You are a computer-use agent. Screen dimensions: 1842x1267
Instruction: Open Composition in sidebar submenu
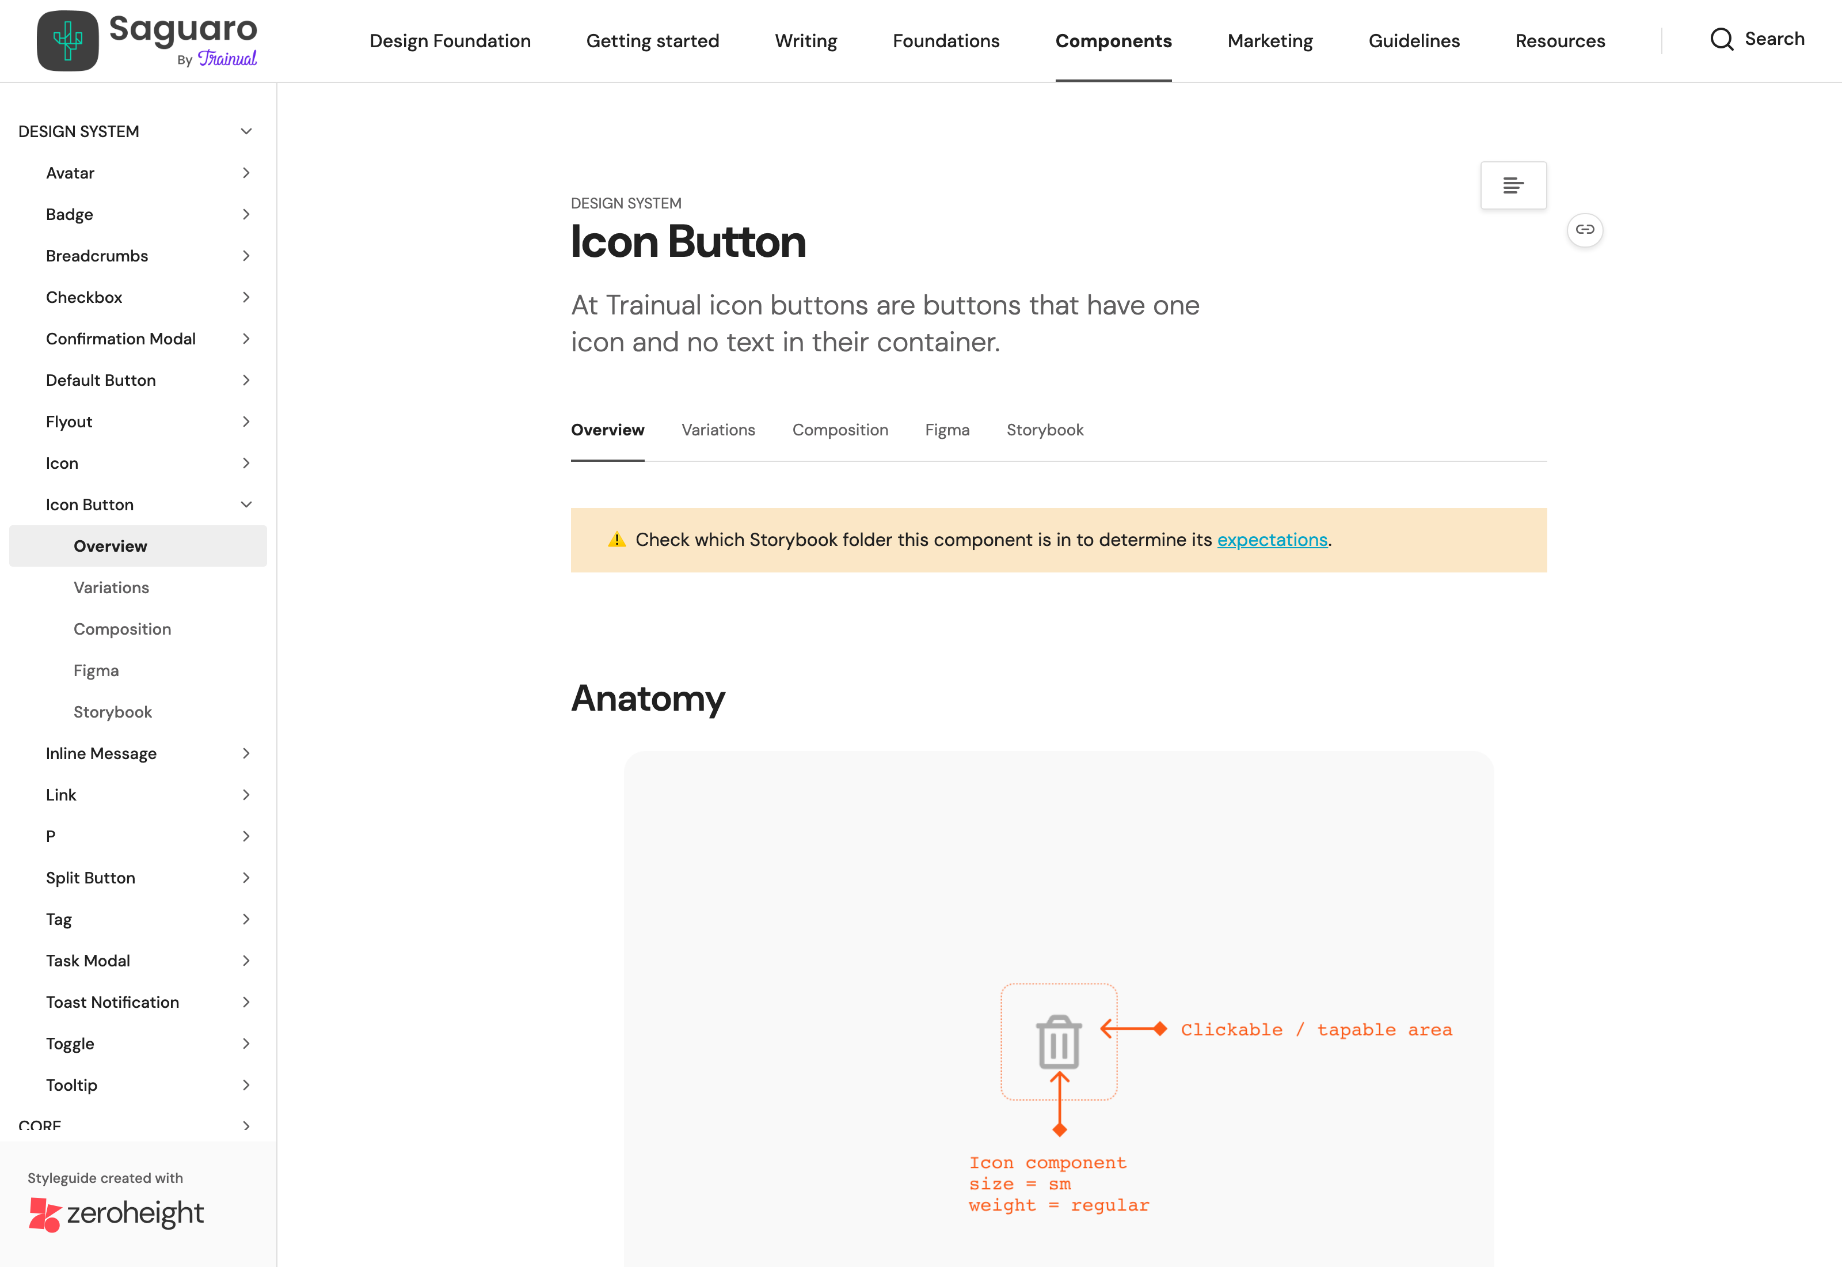122,629
